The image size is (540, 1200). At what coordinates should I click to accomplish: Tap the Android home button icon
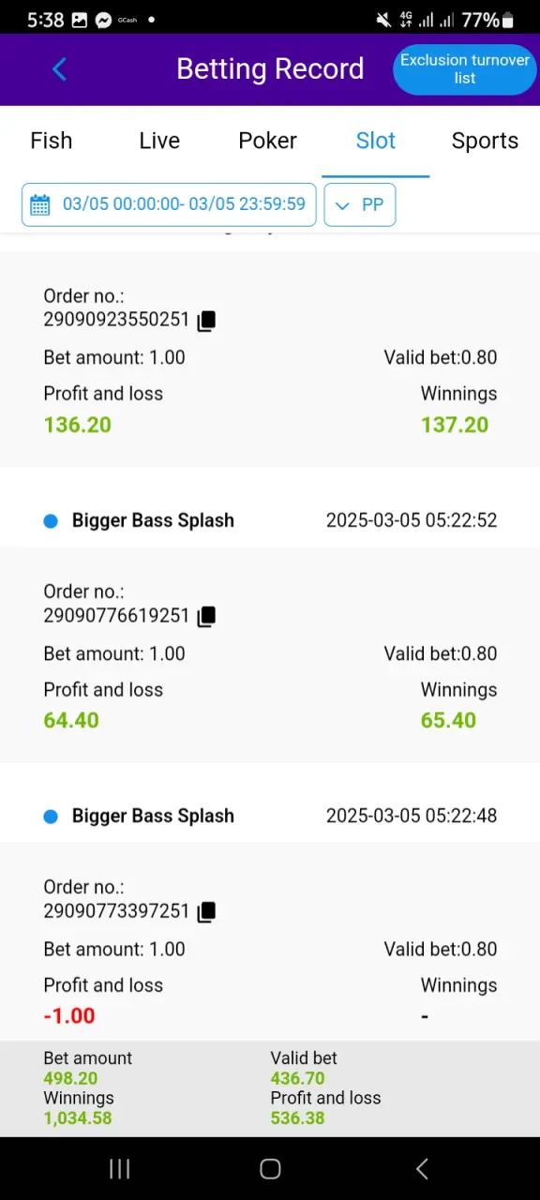point(270,1168)
